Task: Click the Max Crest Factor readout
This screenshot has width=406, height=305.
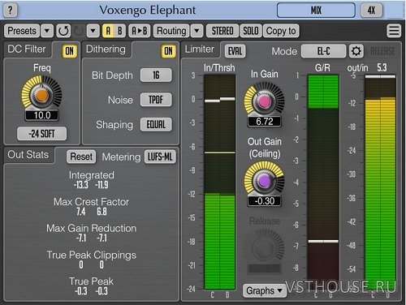Action: pos(92,212)
